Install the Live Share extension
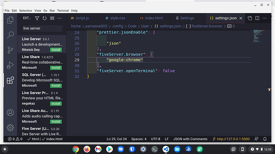 56,68
